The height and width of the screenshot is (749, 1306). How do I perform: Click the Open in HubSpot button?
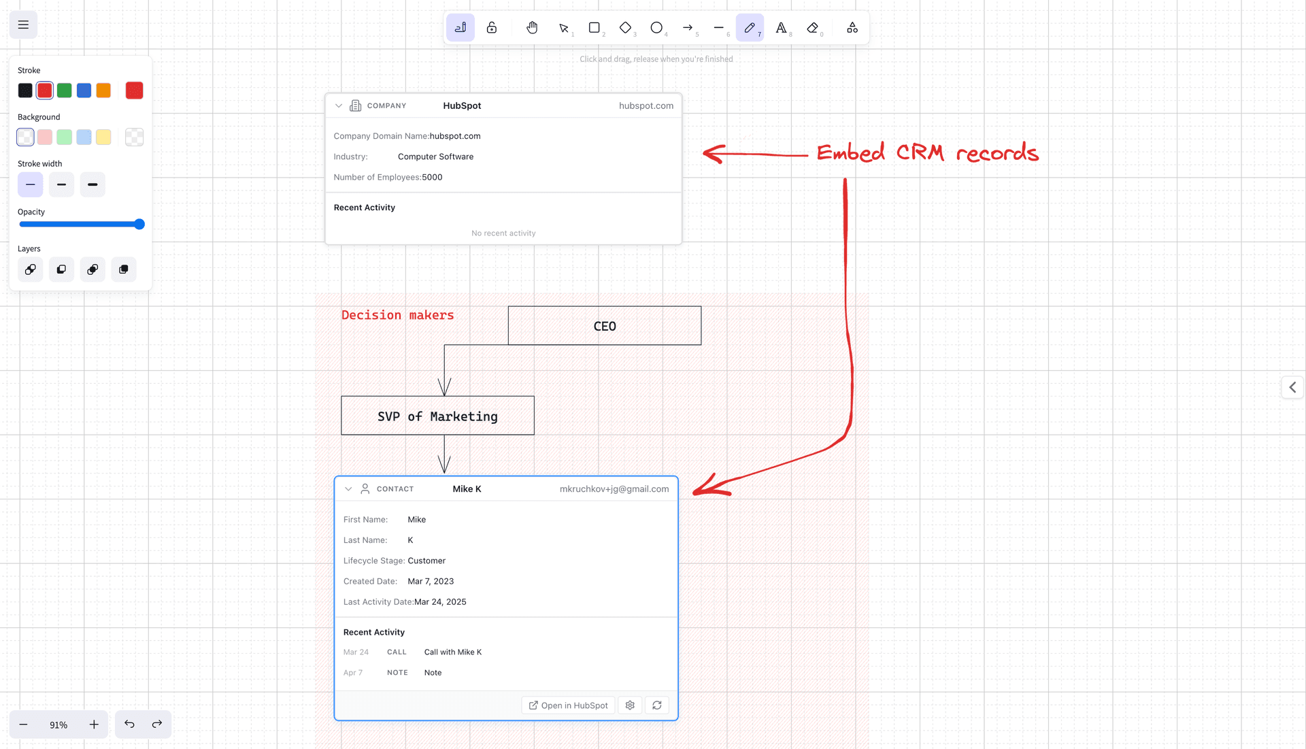(x=567, y=705)
